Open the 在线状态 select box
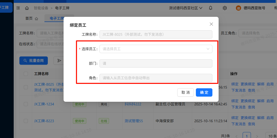The height and width of the screenshot is (138, 277). click(50, 44)
